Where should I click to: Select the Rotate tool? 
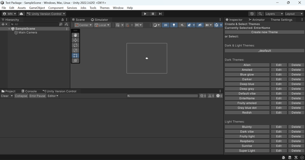pos(75,45)
